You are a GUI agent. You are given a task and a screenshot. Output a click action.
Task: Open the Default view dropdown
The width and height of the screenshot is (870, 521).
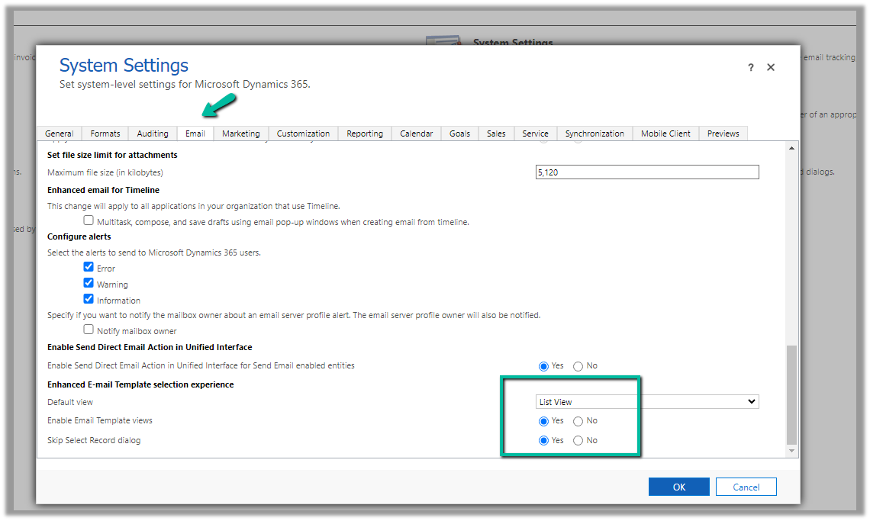(x=647, y=402)
